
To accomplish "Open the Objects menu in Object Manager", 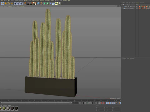I will click(134, 3).
